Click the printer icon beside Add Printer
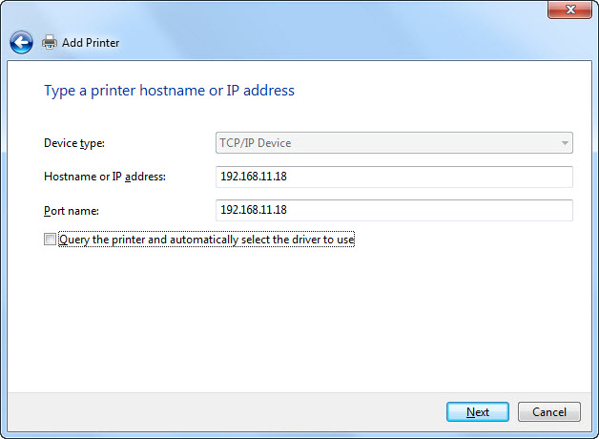 (50, 42)
